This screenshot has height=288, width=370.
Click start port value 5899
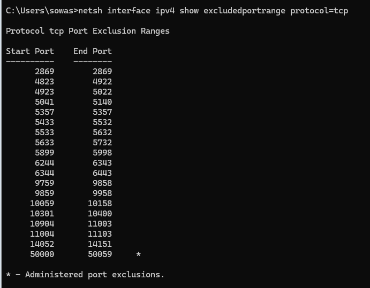pos(44,153)
